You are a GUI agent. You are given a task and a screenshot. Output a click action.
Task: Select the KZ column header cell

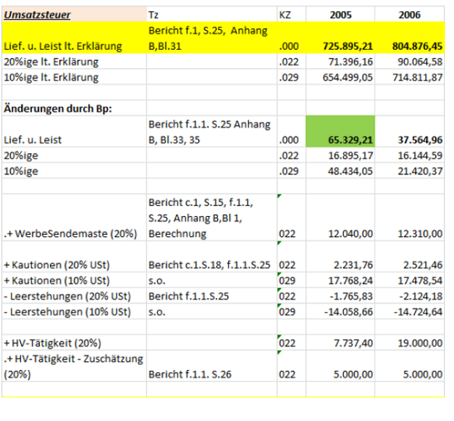285,14
